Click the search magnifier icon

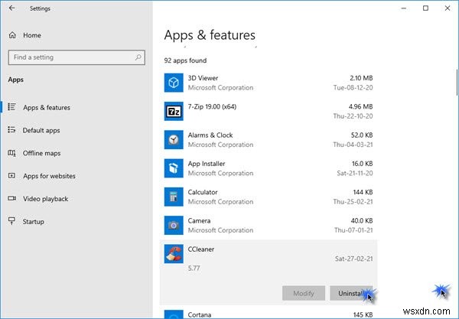click(138, 57)
